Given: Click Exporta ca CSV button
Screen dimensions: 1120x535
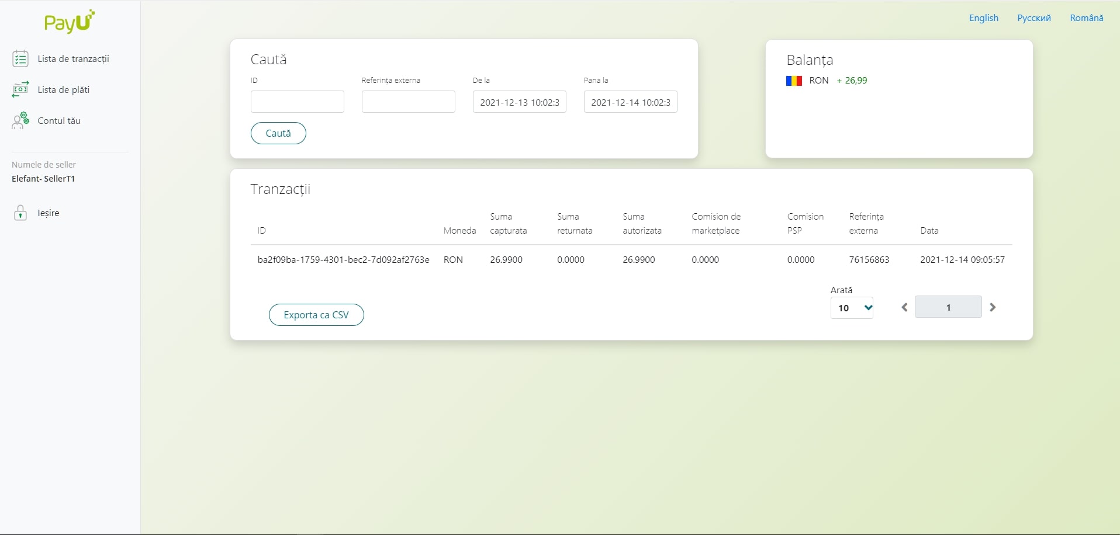Looking at the screenshot, I should pos(316,315).
